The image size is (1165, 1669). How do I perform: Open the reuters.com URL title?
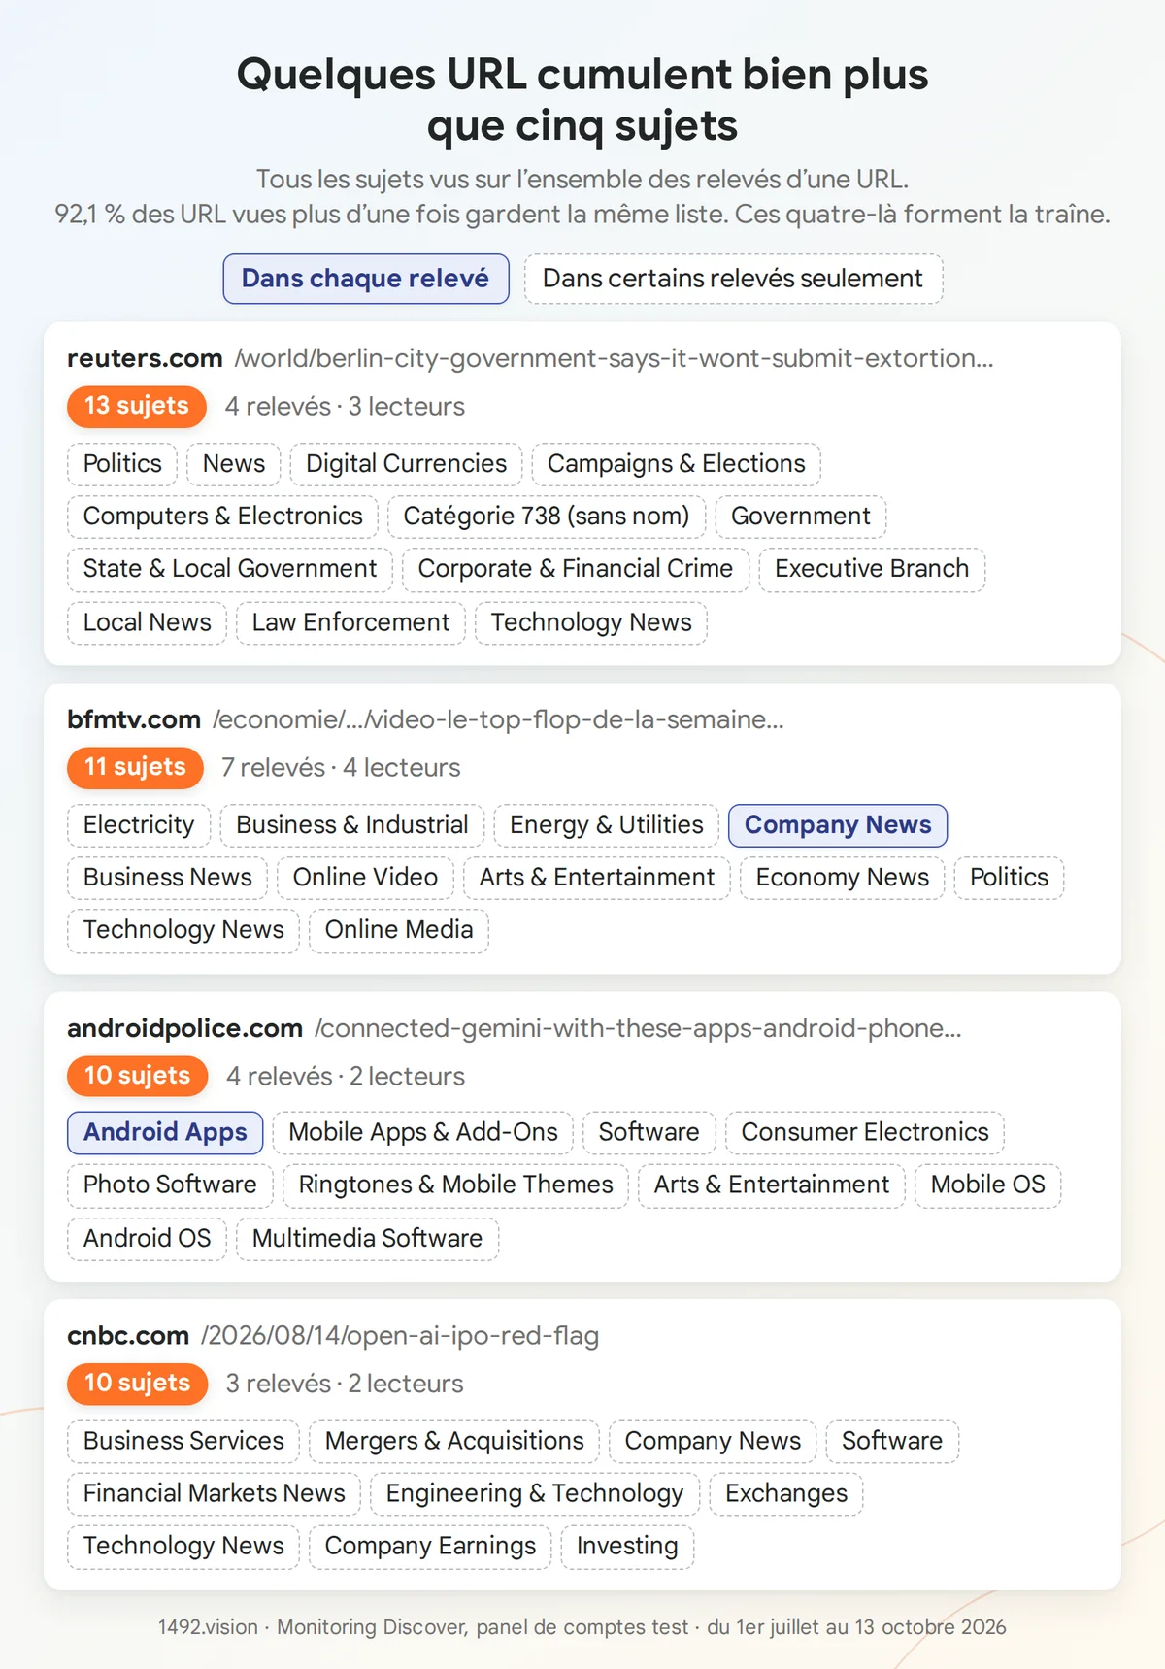point(530,358)
